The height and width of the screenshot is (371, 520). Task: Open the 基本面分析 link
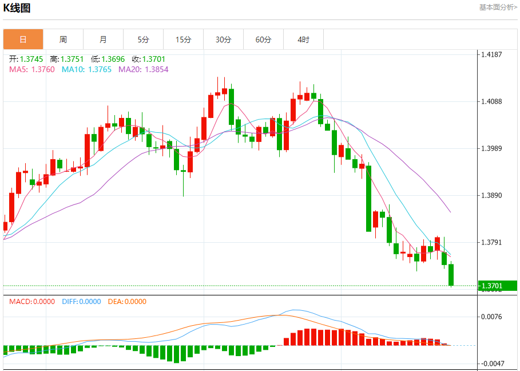click(497, 7)
